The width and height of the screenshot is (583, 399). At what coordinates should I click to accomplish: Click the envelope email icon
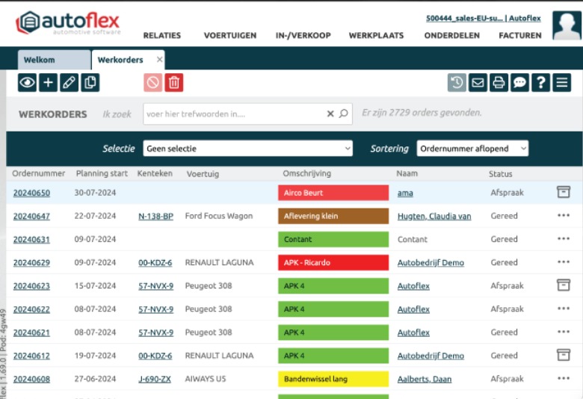pos(478,82)
